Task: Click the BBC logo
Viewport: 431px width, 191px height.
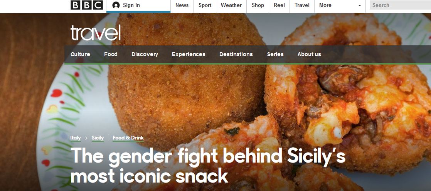Action: coord(87,5)
